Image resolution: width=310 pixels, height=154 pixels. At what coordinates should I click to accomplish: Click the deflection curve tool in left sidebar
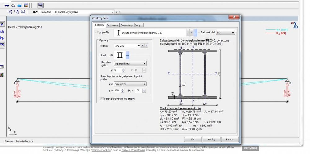(2, 45)
